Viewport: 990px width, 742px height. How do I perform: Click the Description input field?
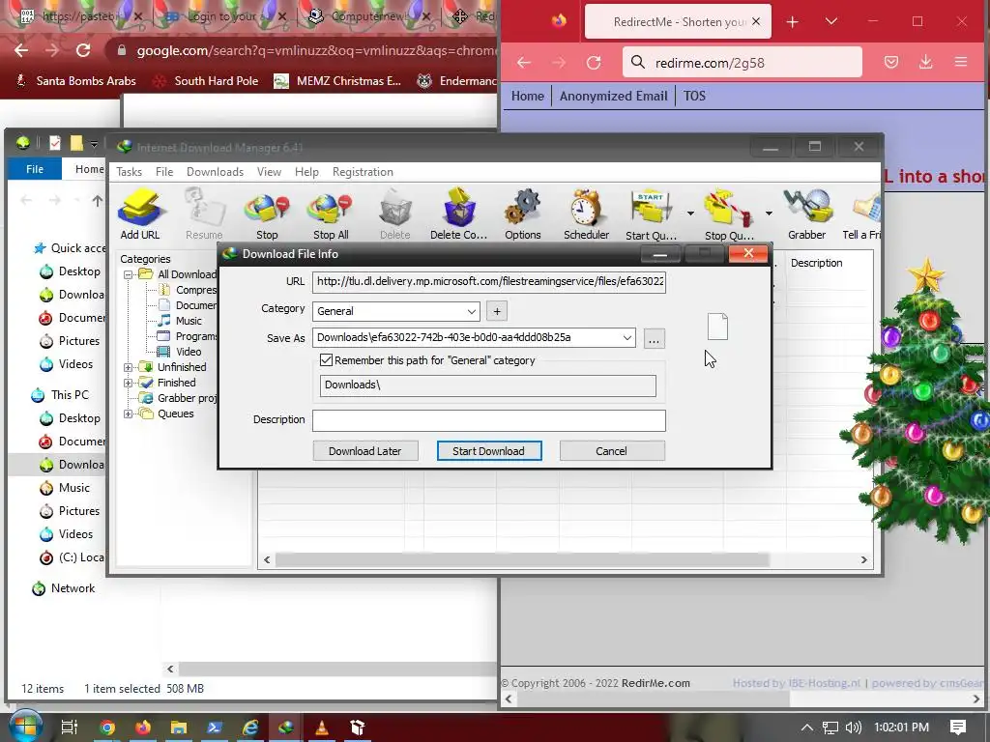pyautogui.click(x=488, y=420)
